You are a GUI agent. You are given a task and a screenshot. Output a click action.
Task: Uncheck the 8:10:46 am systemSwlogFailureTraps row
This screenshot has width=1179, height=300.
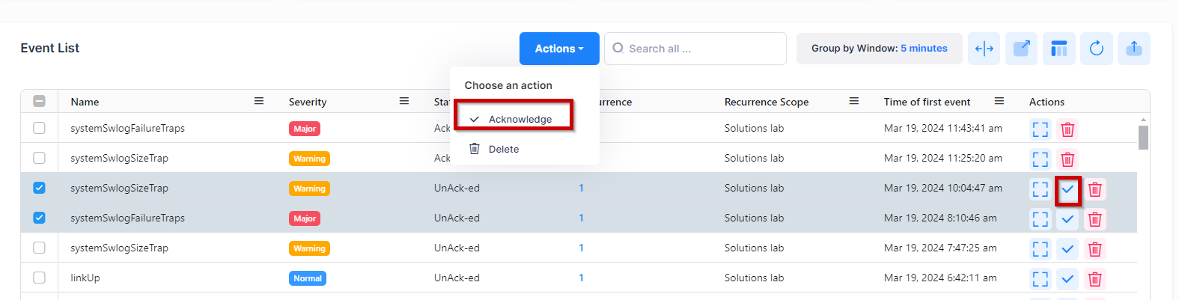click(40, 218)
